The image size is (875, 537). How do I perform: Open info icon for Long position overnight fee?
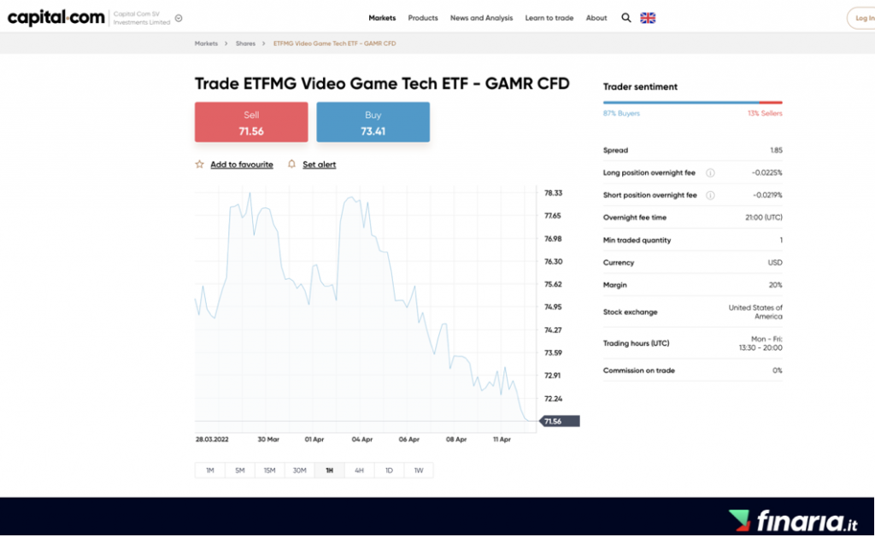click(710, 172)
